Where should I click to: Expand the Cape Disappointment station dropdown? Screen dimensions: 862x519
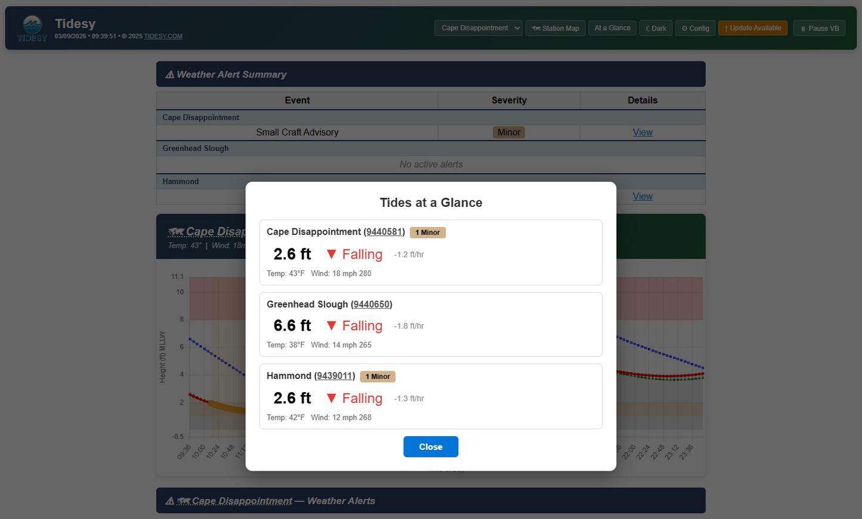click(478, 28)
